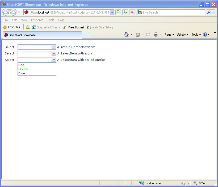Viewport: 218px width, 187px height.
Task: Open the Favorites menu in menu bar
Action: 37,20
